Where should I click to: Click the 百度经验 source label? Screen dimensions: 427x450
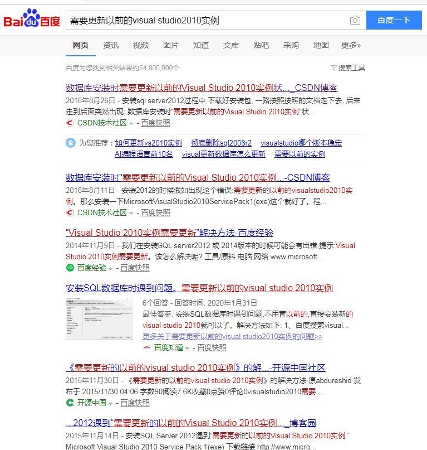point(92,268)
